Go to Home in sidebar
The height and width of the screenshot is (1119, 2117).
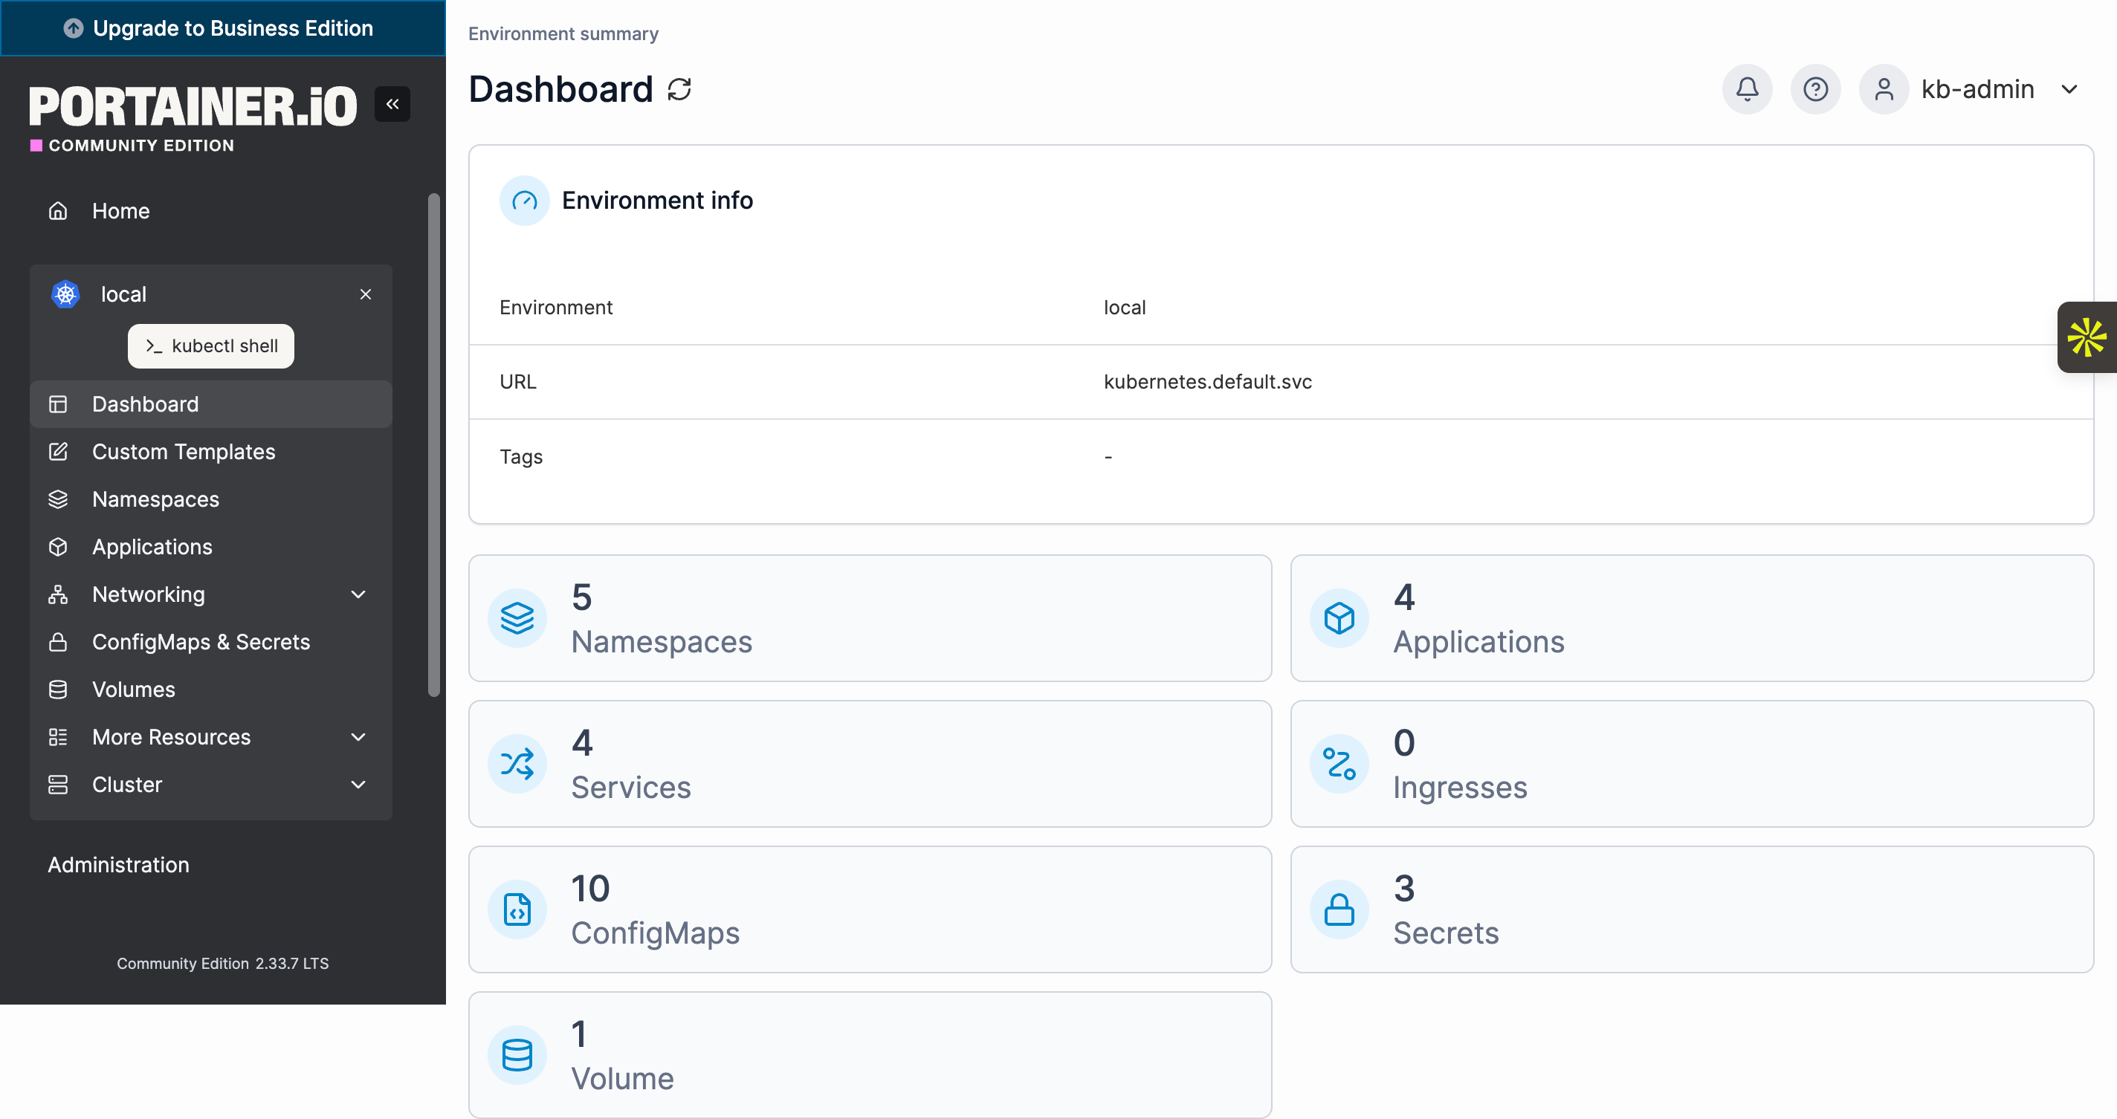211,210
